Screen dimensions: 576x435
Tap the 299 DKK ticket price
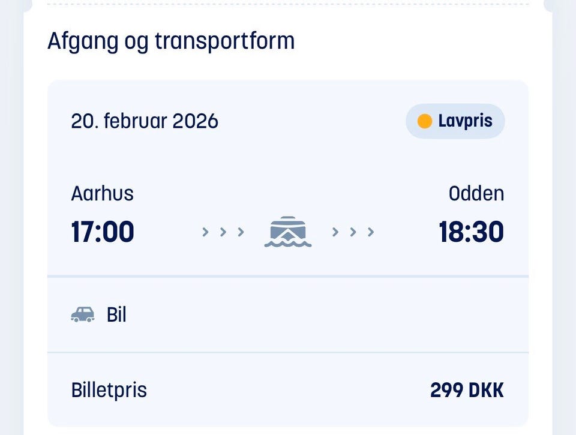(467, 390)
